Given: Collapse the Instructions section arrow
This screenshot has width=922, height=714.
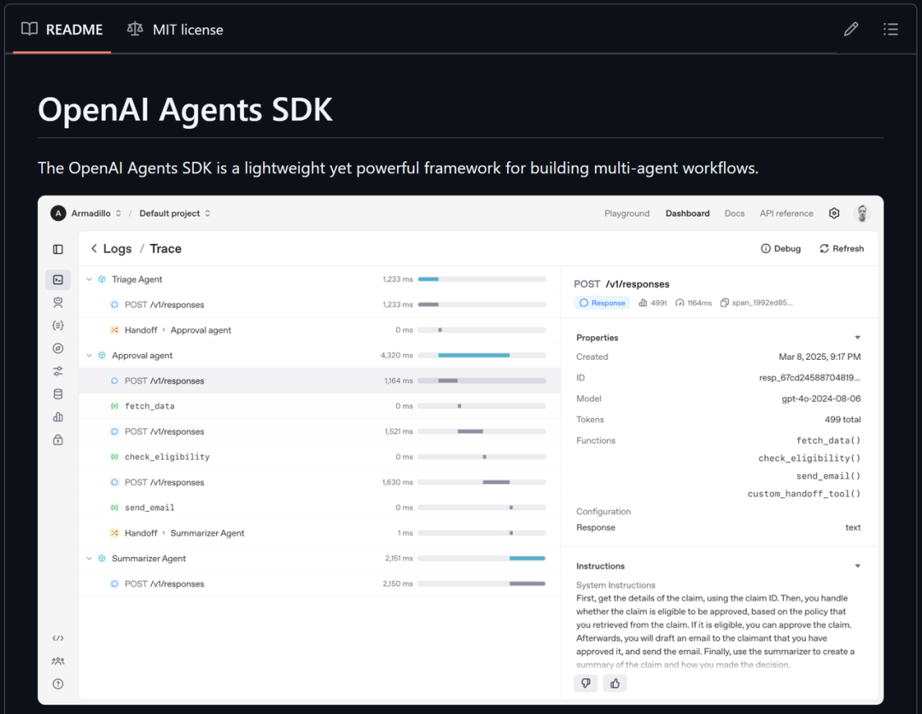Looking at the screenshot, I should 857,566.
